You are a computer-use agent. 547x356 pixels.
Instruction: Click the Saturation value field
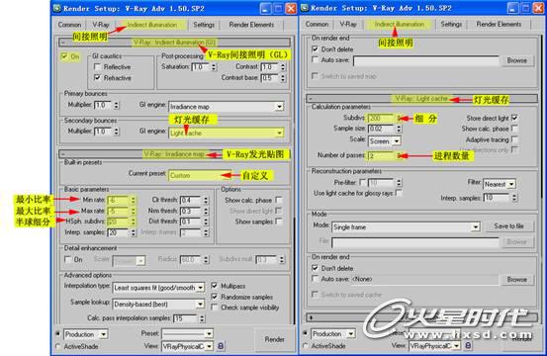pos(201,66)
